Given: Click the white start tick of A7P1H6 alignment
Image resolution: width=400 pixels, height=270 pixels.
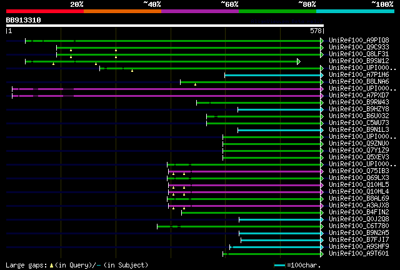Looking at the screenshot, I should point(225,75).
